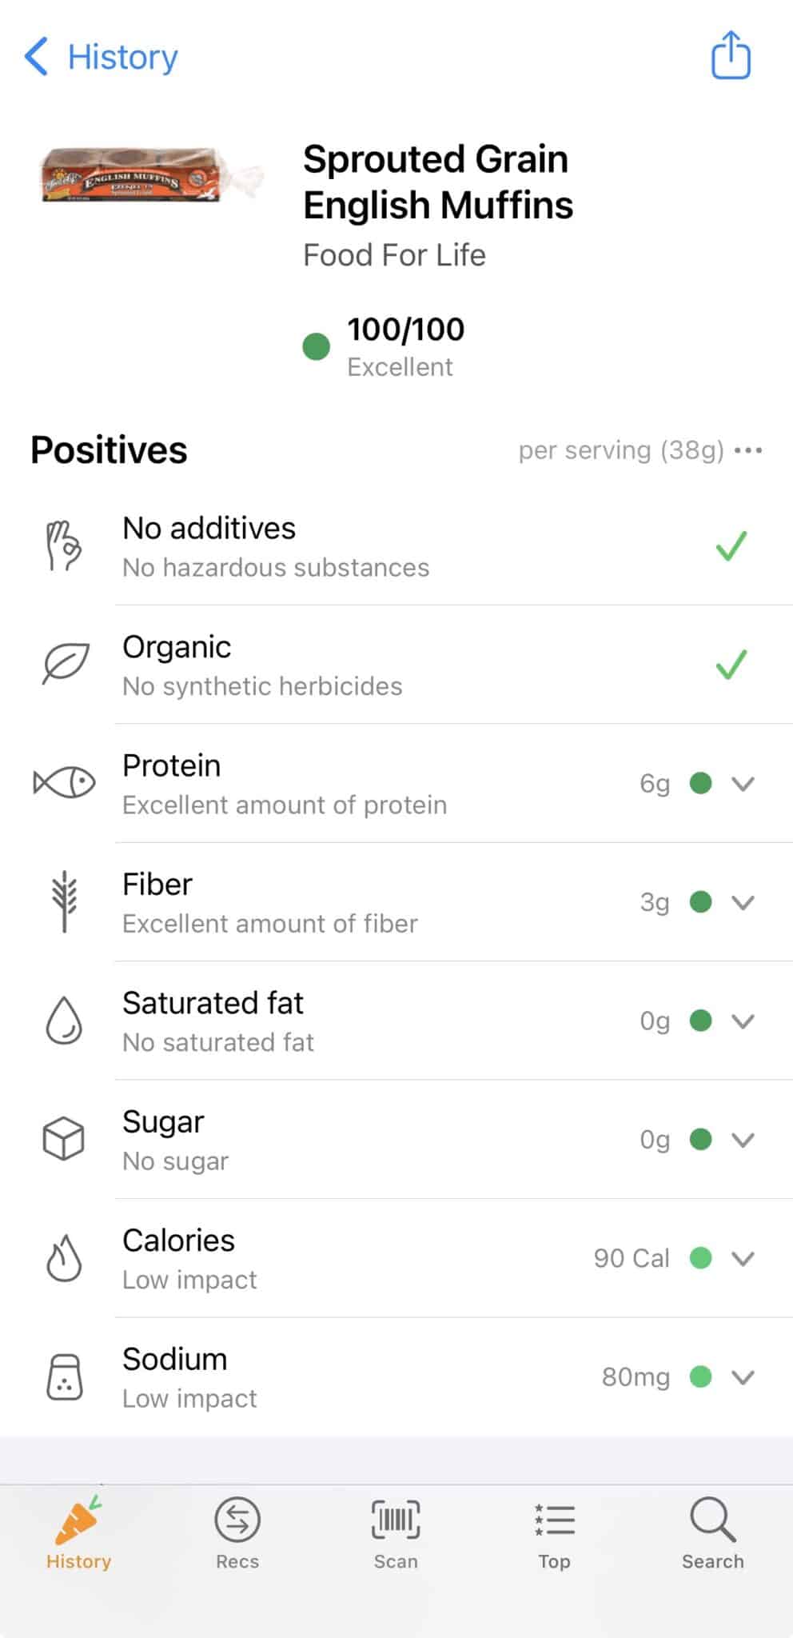This screenshot has height=1638, width=793.
Task: Expand the Fiber details chevron
Action: [743, 902]
